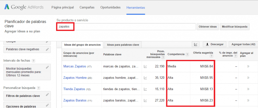Download results with the Descargar button
The width and height of the screenshot is (258, 108).
(x=215, y=44)
